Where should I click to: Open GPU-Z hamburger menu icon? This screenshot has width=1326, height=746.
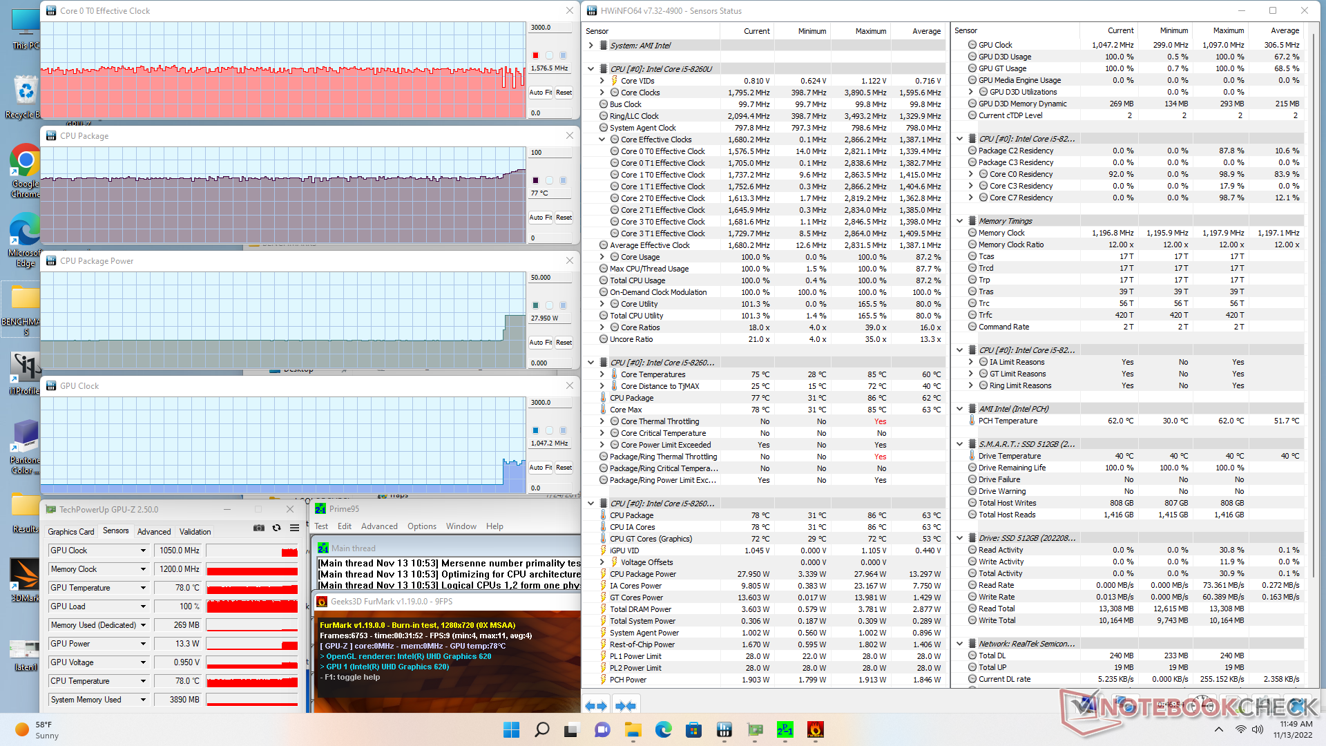(294, 528)
